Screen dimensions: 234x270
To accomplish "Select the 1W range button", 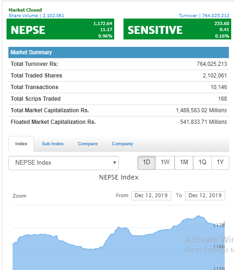I will [165, 163].
